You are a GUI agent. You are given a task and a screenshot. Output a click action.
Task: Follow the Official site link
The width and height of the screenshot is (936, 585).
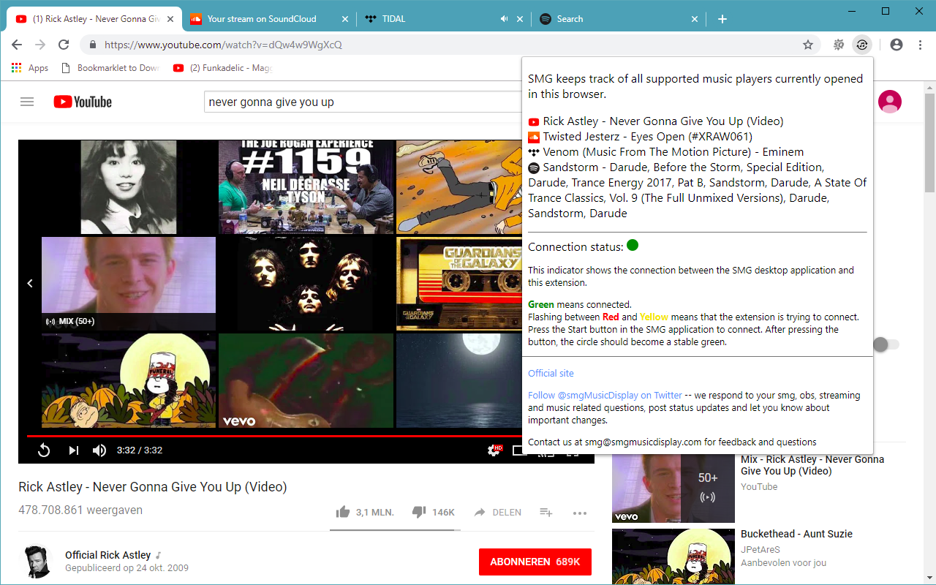tap(551, 373)
